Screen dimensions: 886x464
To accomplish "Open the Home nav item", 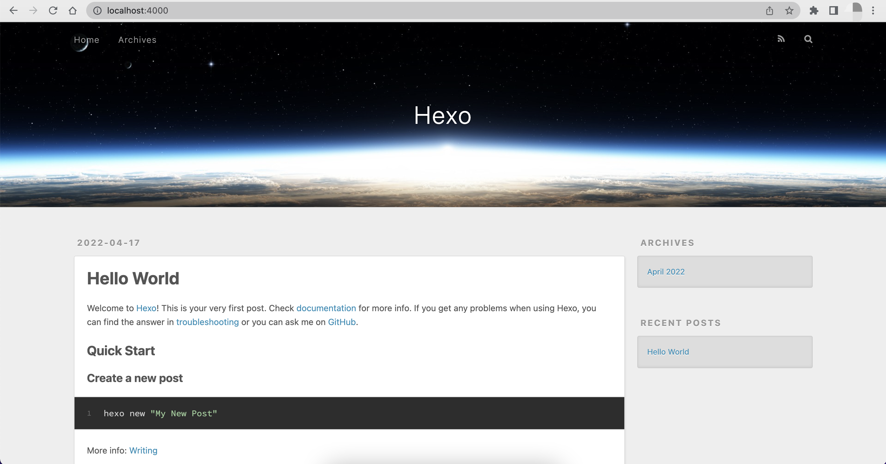I will tap(86, 40).
